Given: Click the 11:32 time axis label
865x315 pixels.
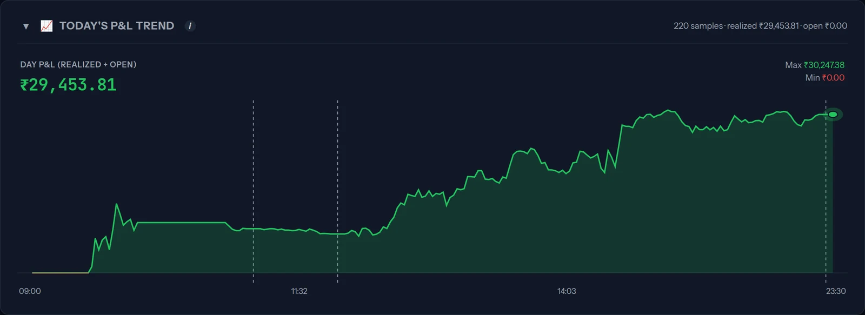Looking at the screenshot, I should pos(299,291).
